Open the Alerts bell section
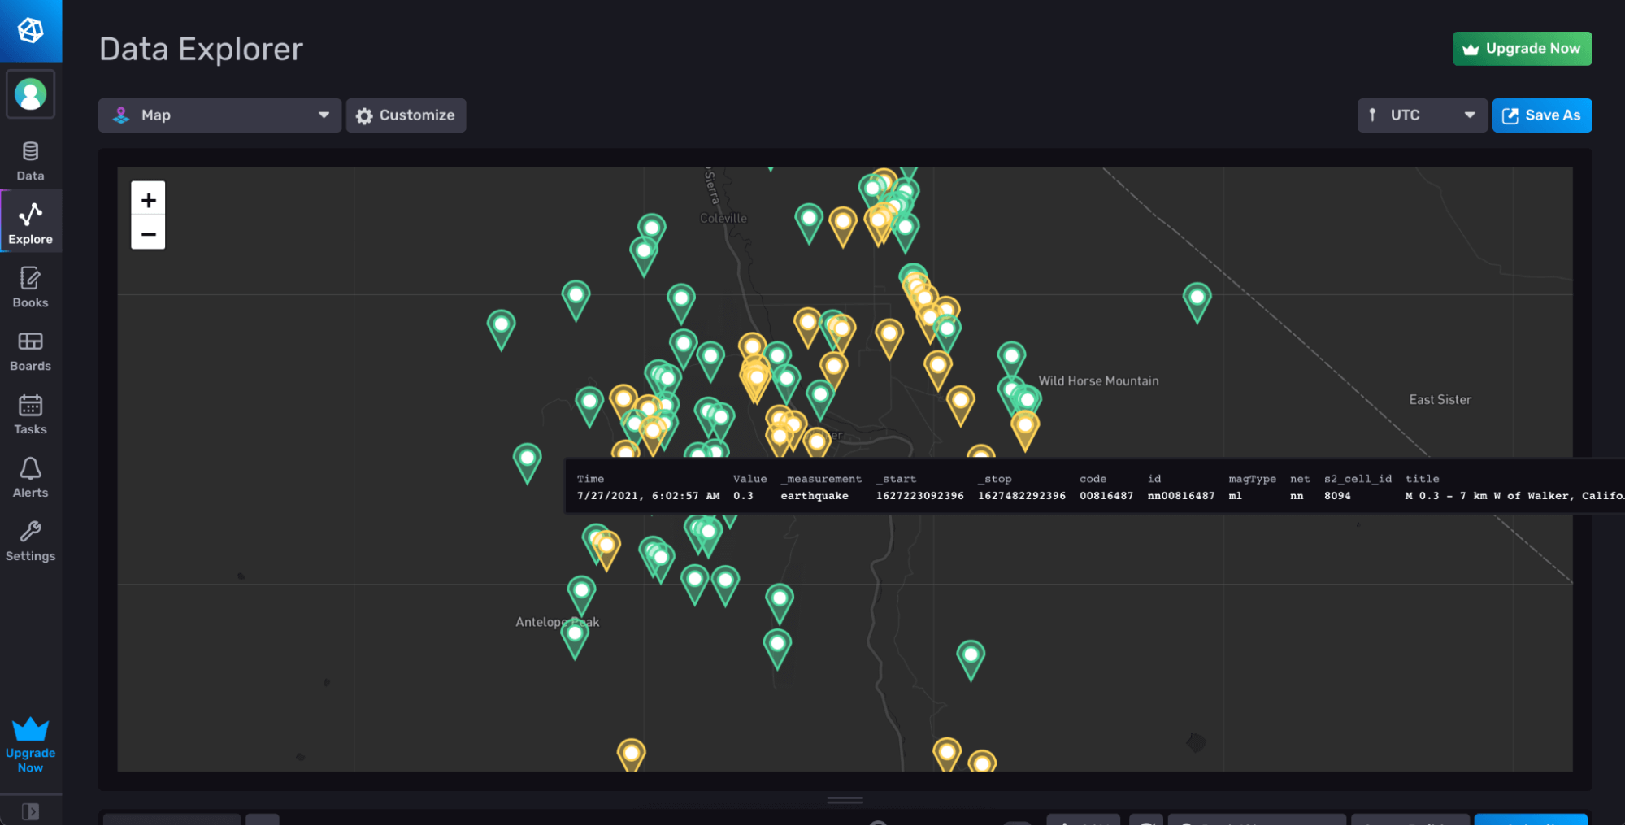 30,476
